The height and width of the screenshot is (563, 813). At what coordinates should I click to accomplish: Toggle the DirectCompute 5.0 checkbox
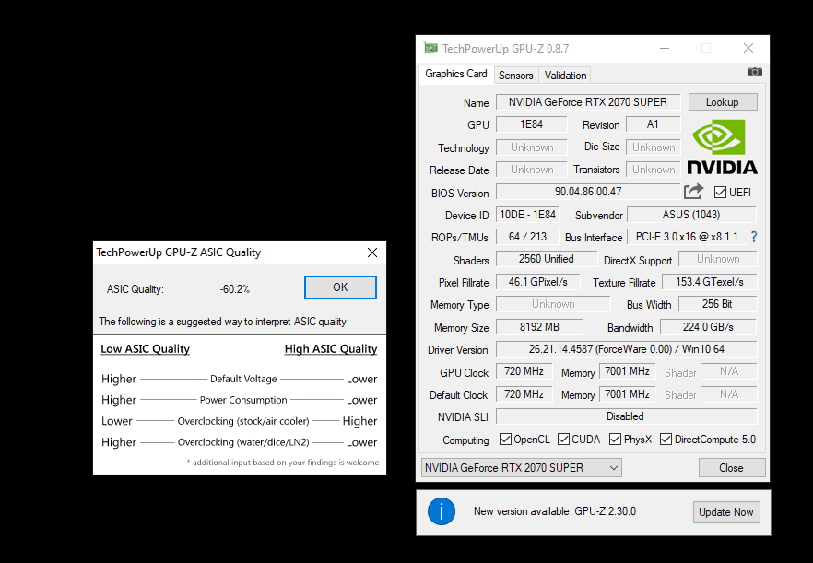coord(666,440)
